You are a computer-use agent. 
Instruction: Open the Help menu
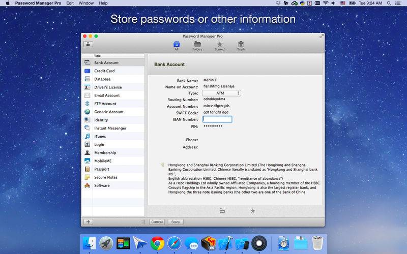click(103, 3)
